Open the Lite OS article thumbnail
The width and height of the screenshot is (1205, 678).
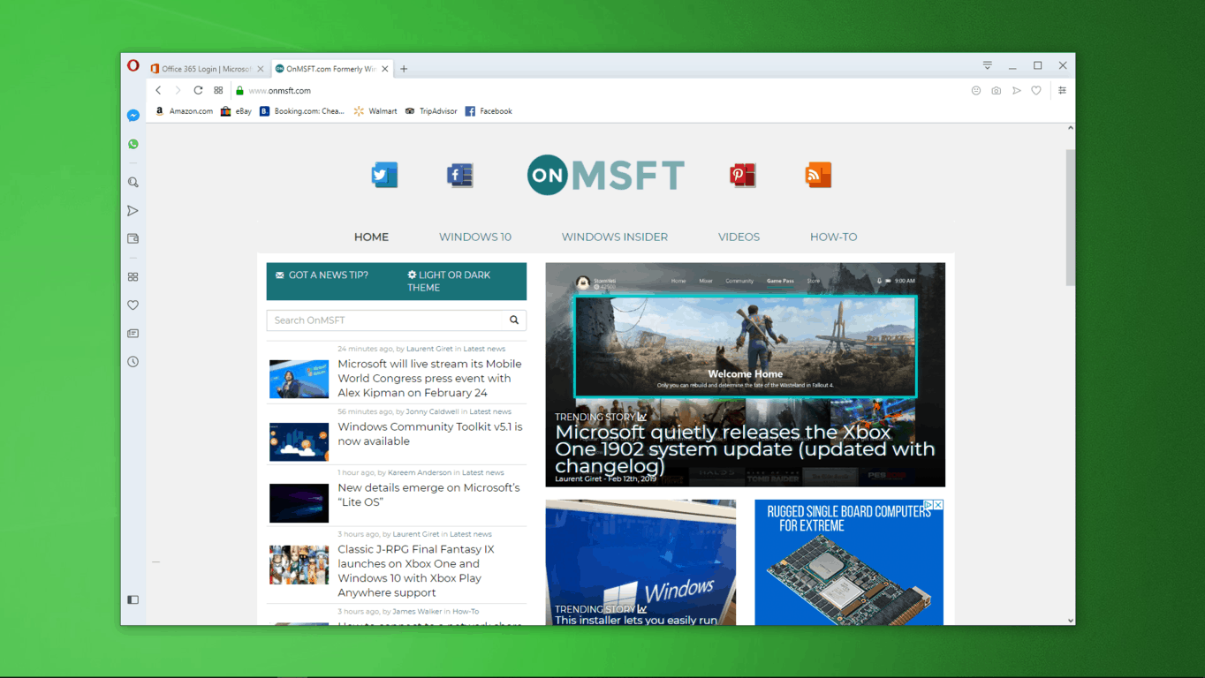click(299, 503)
